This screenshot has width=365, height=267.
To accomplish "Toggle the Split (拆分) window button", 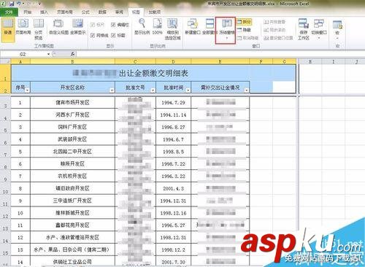I will click(x=245, y=22).
